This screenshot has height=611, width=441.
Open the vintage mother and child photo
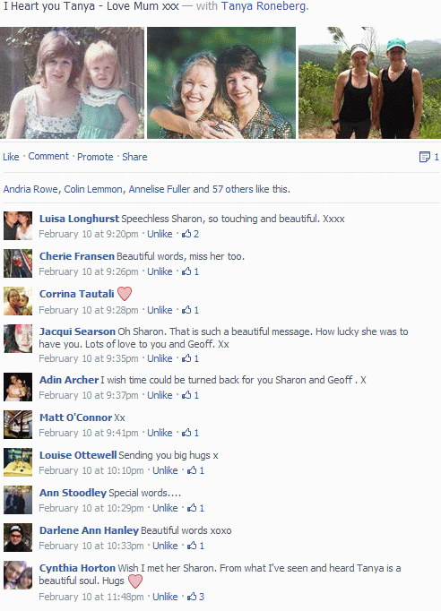[x=72, y=82]
